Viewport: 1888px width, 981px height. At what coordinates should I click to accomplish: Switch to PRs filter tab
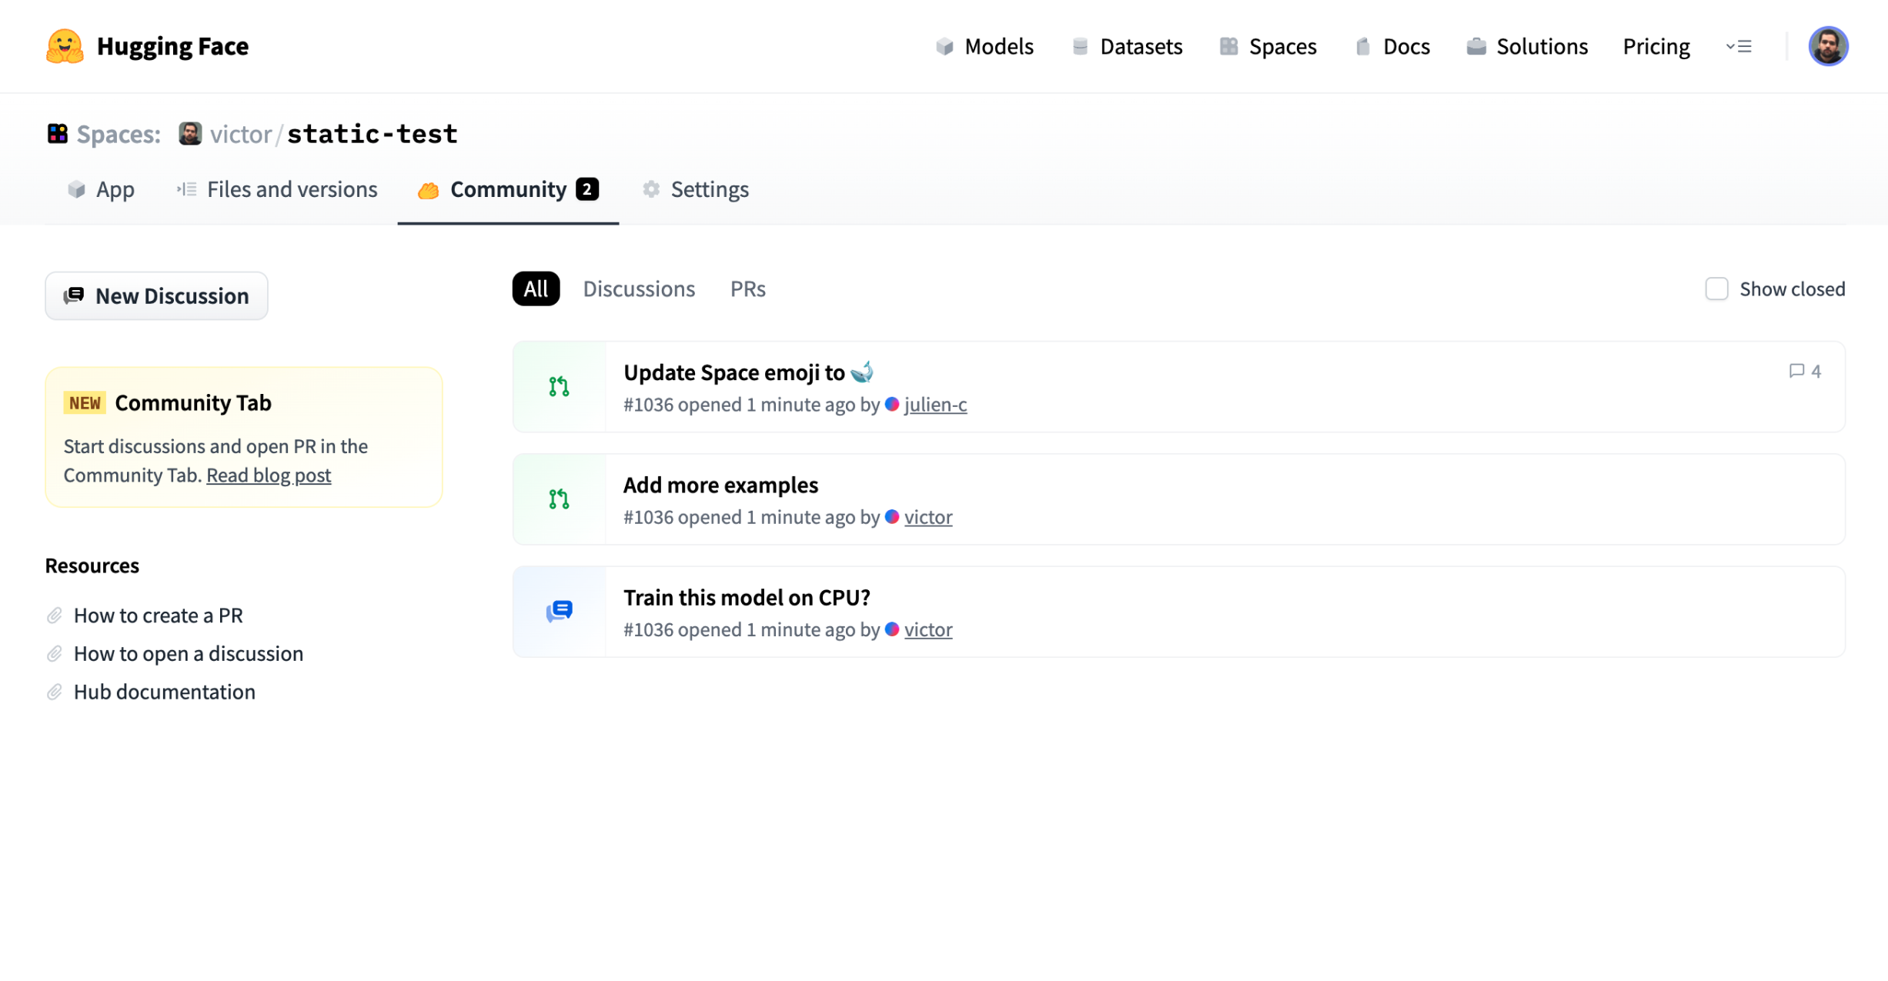[748, 289]
